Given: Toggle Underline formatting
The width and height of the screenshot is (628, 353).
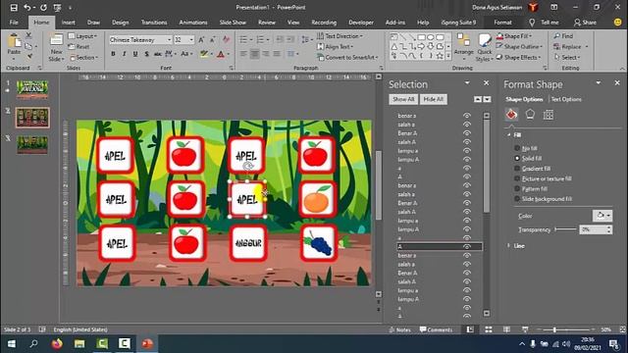Looking at the screenshot, I should point(135,54).
